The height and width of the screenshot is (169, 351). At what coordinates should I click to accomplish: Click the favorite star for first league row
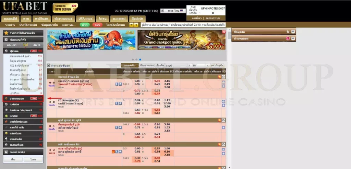point(219,77)
